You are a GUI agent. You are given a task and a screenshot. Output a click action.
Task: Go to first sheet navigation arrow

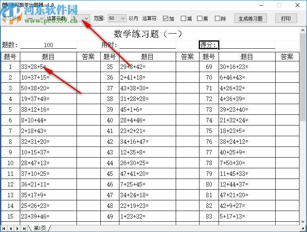pyautogui.click(x=4, y=228)
